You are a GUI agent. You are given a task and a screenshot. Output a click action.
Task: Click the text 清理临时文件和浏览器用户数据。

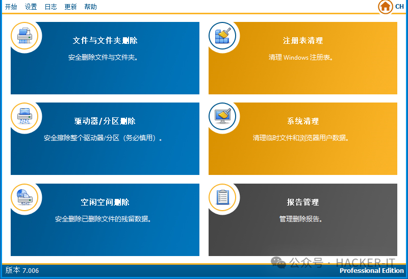point(301,138)
